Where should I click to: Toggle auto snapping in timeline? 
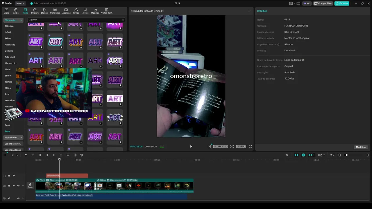point(303,155)
